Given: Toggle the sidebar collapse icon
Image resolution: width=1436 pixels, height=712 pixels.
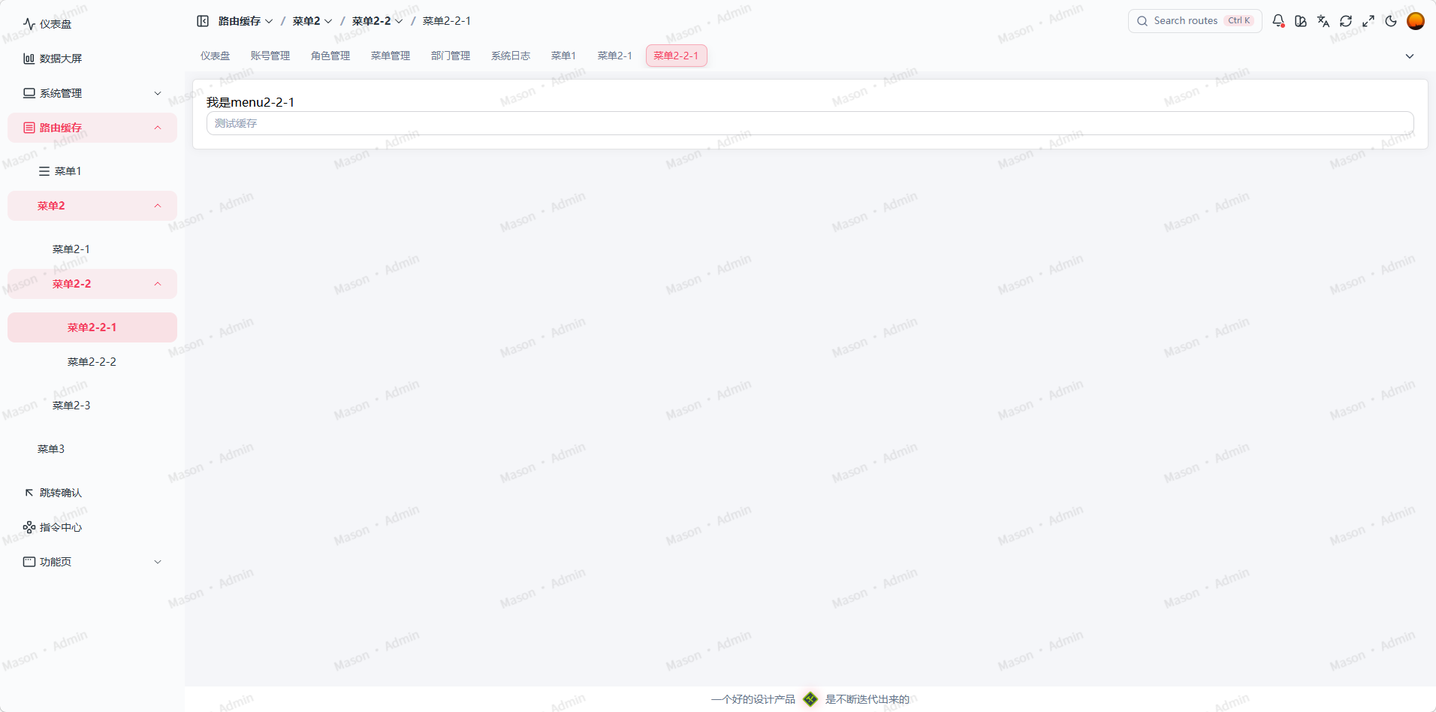Looking at the screenshot, I should click(203, 21).
